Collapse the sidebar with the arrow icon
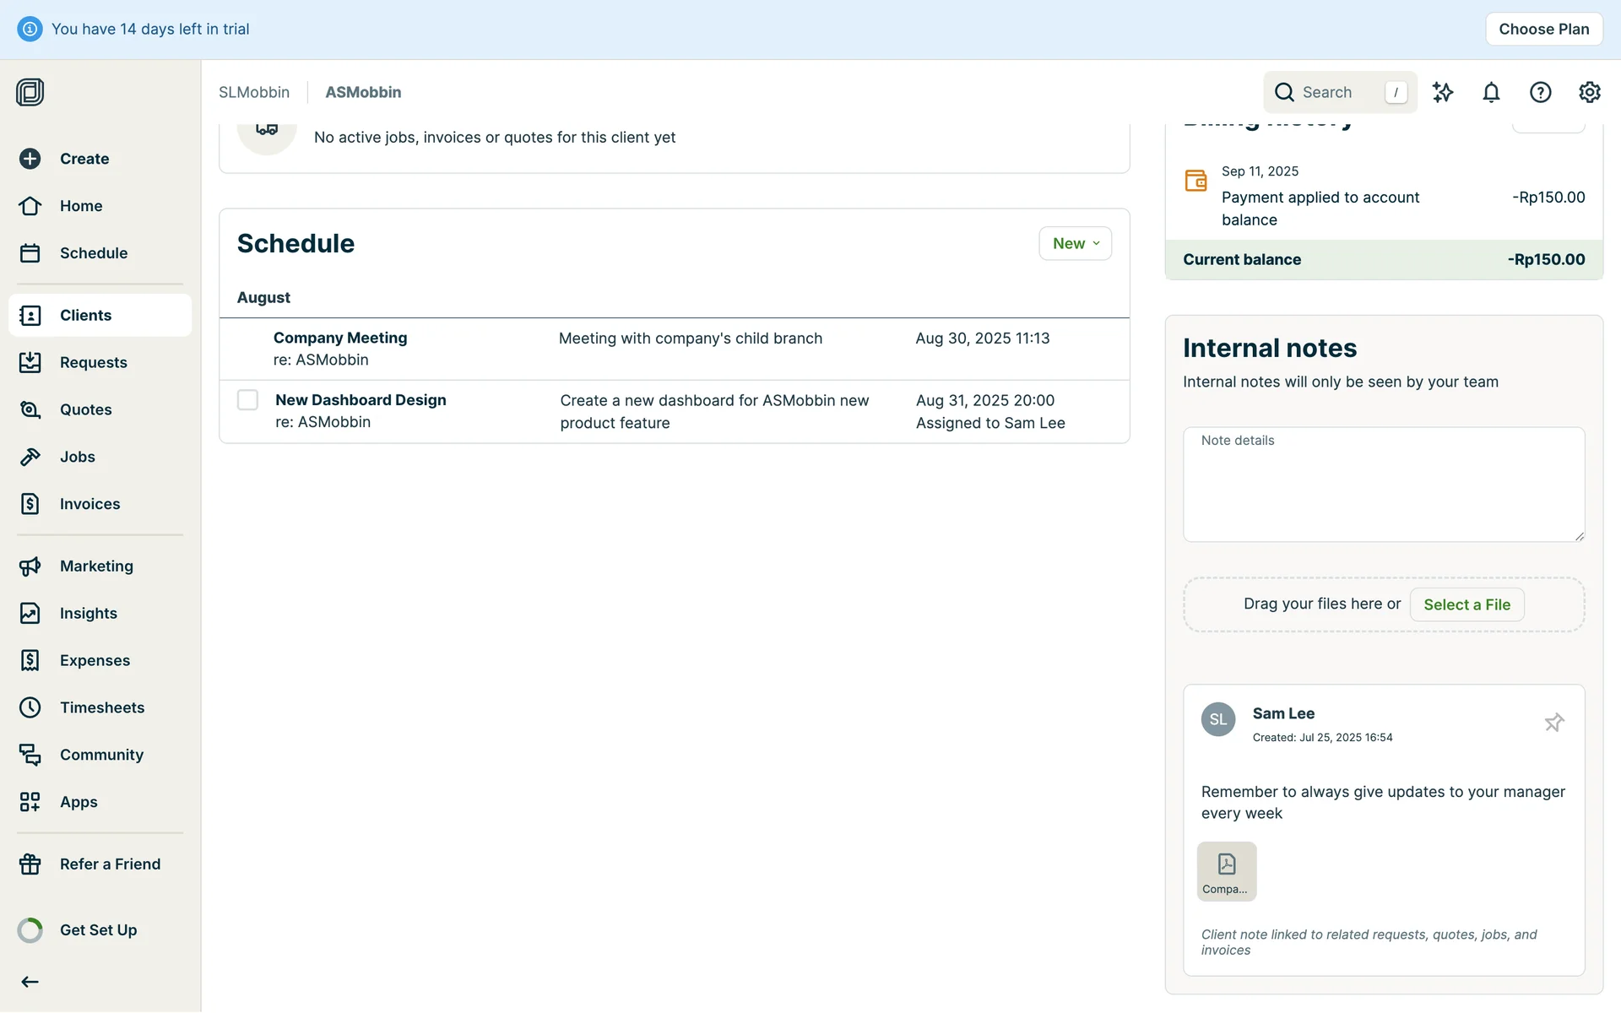1621x1013 pixels. pyautogui.click(x=30, y=982)
